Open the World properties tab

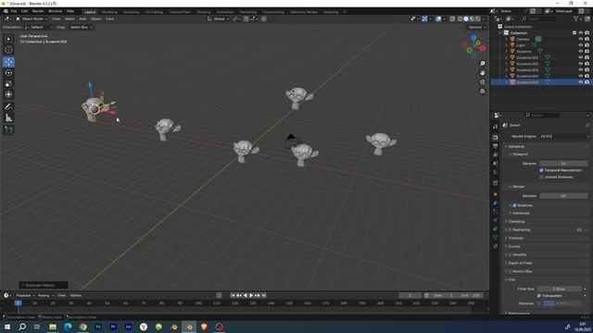click(x=496, y=172)
